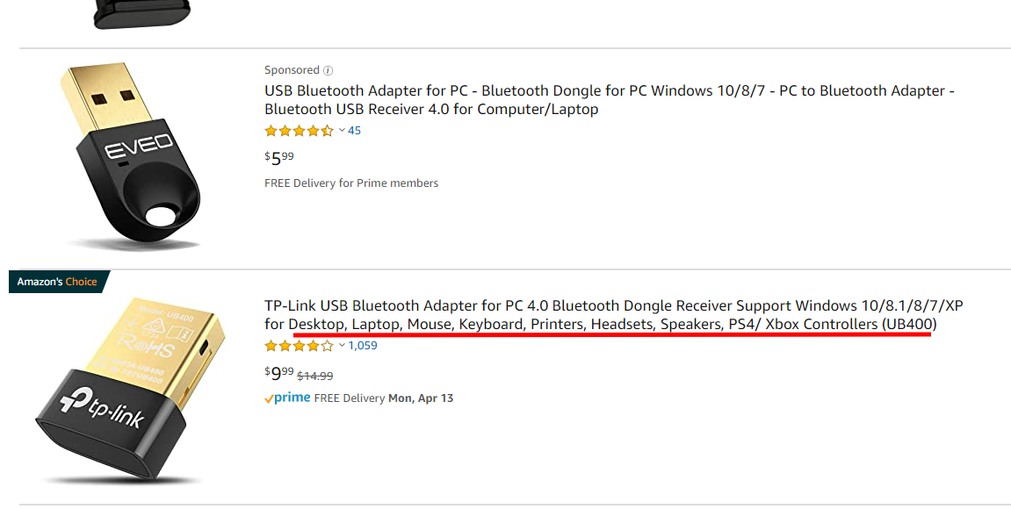
Task: Open the 1,059 reviews link
Action: pos(363,346)
